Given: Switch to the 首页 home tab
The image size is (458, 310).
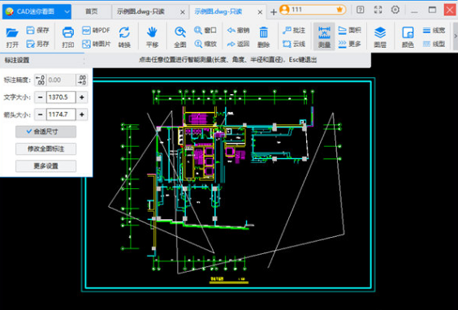Looking at the screenshot, I should click(x=92, y=11).
